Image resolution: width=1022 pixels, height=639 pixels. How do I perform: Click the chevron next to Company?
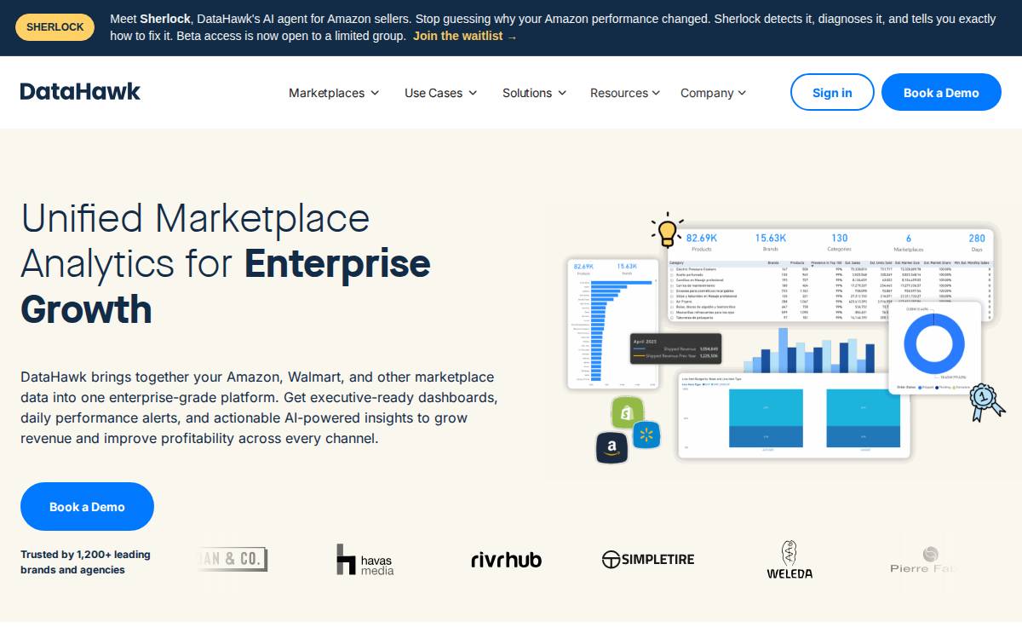point(742,93)
